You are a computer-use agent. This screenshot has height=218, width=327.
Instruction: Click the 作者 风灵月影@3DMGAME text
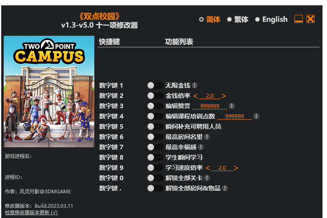click(x=38, y=191)
